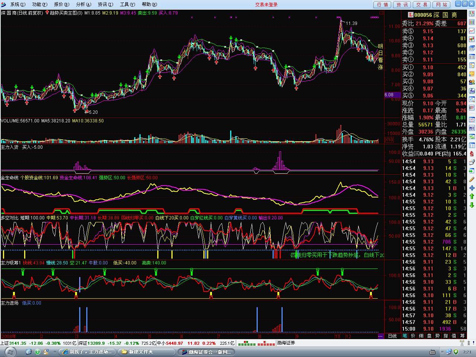
Task: Select the 日线 period tab
Action: pyautogui.click(x=392, y=336)
